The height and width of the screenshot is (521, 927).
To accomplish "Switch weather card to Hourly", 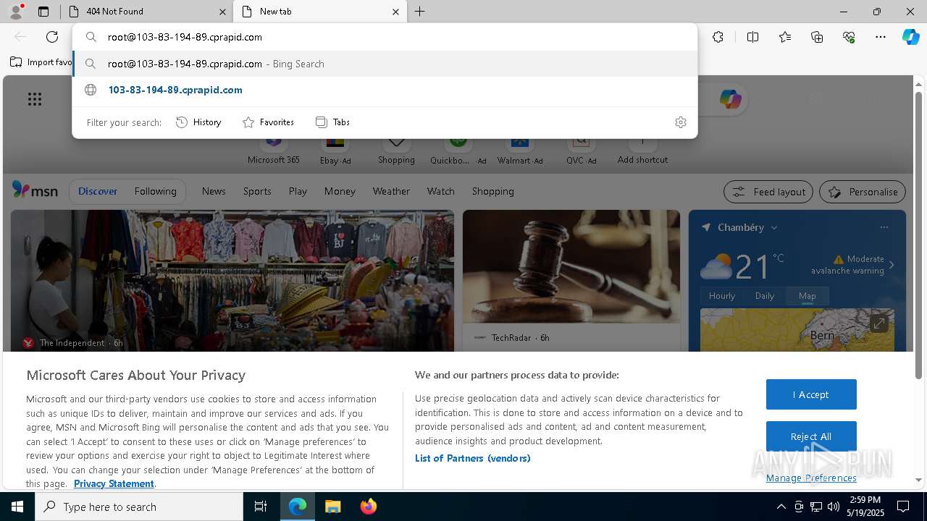I will click(x=722, y=295).
